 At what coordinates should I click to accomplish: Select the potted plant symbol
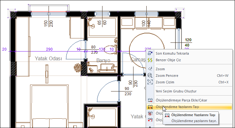click(78, 68)
